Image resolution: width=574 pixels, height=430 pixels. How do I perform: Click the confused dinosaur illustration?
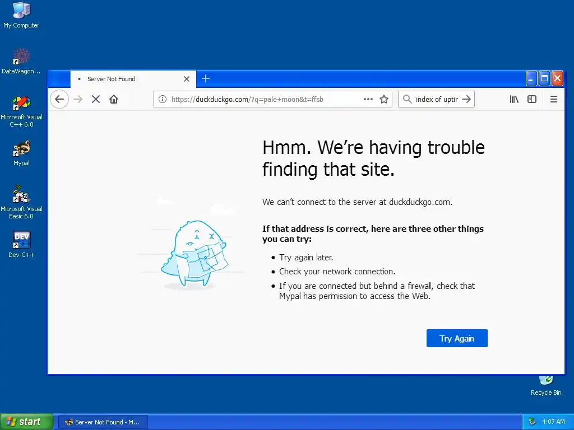pos(193,253)
